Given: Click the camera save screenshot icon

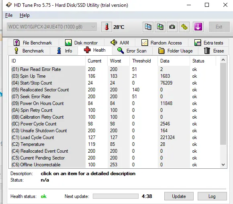Looking at the screenshot, I should pyautogui.click(x=172, y=27).
